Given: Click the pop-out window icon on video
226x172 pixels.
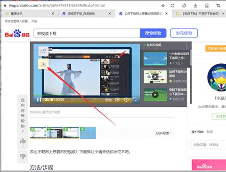Looking at the screenshot, I should [x=43, y=51].
